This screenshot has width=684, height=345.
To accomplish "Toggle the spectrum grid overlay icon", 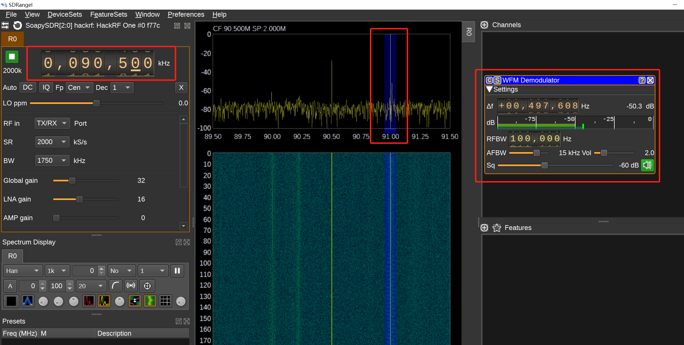I will [165, 301].
